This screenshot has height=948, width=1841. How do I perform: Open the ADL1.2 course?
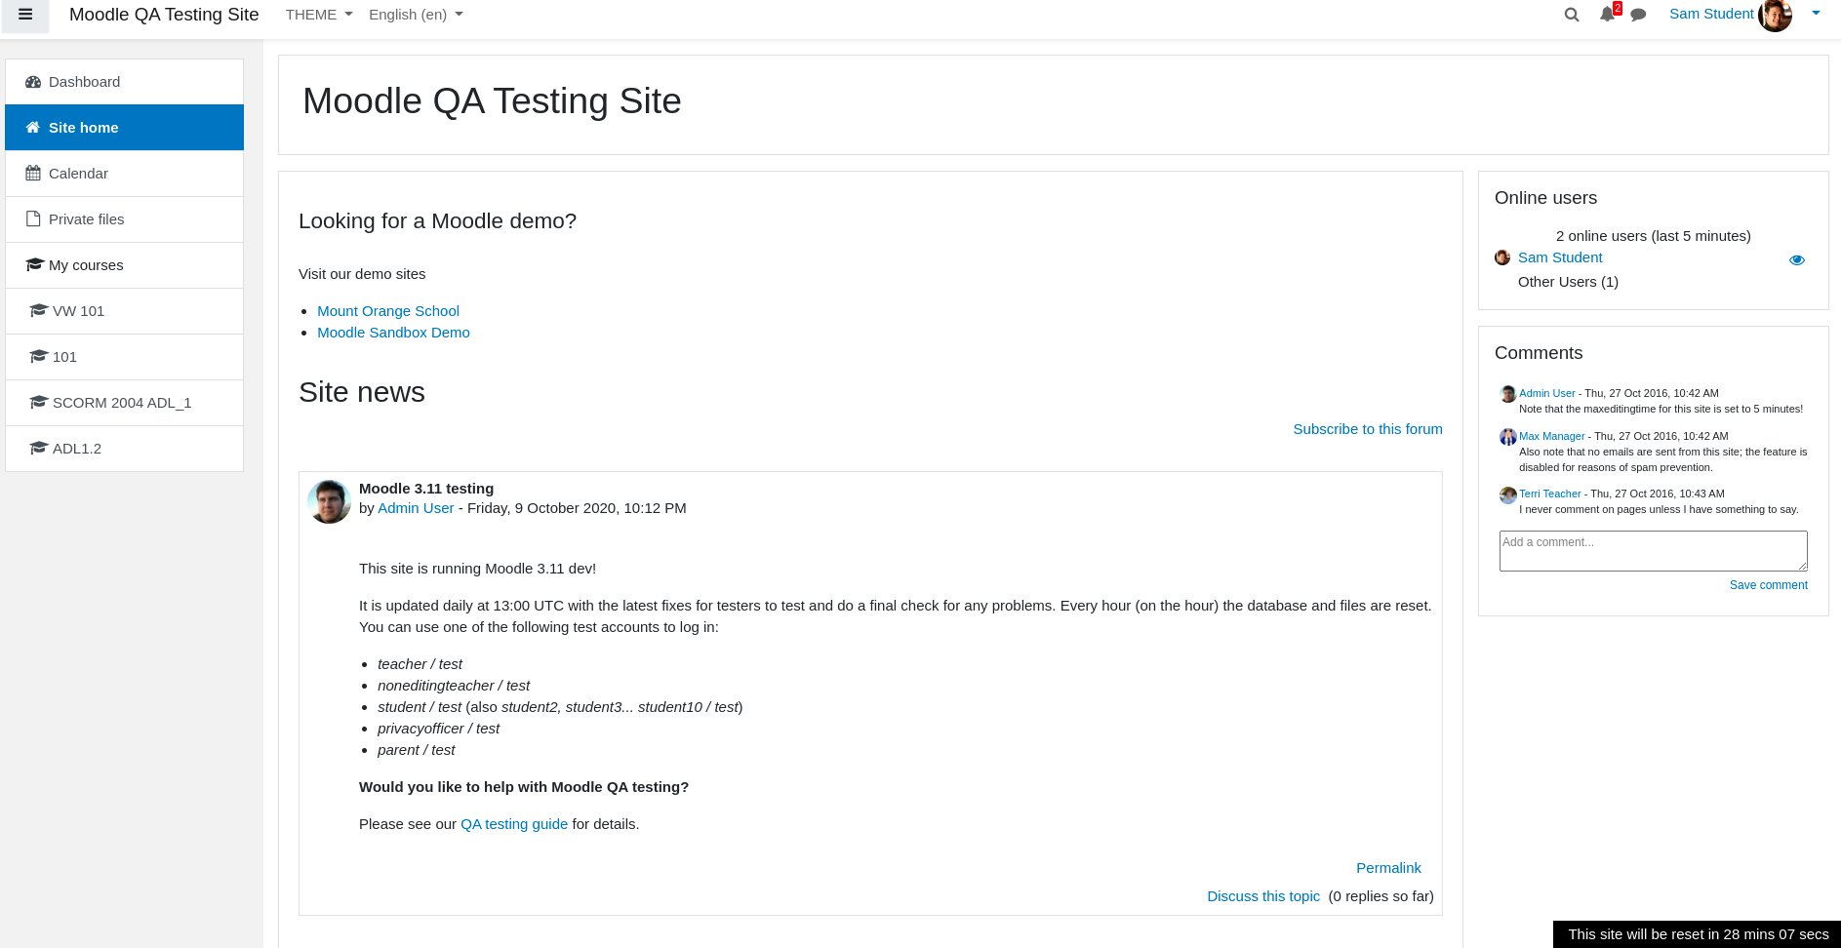point(124,449)
